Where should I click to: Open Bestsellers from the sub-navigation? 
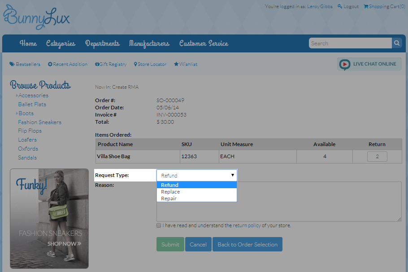(25, 64)
